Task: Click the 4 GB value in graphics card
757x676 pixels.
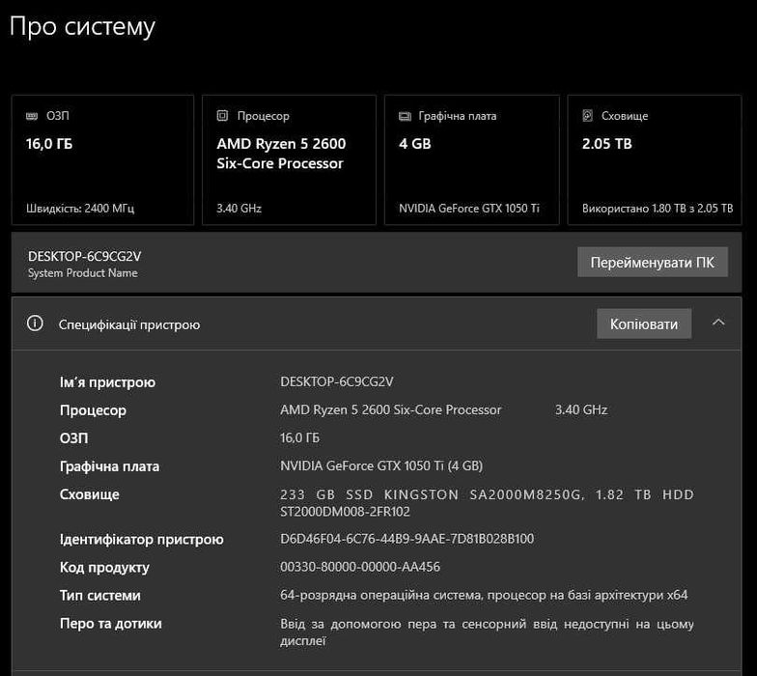Action: [415, 143]
